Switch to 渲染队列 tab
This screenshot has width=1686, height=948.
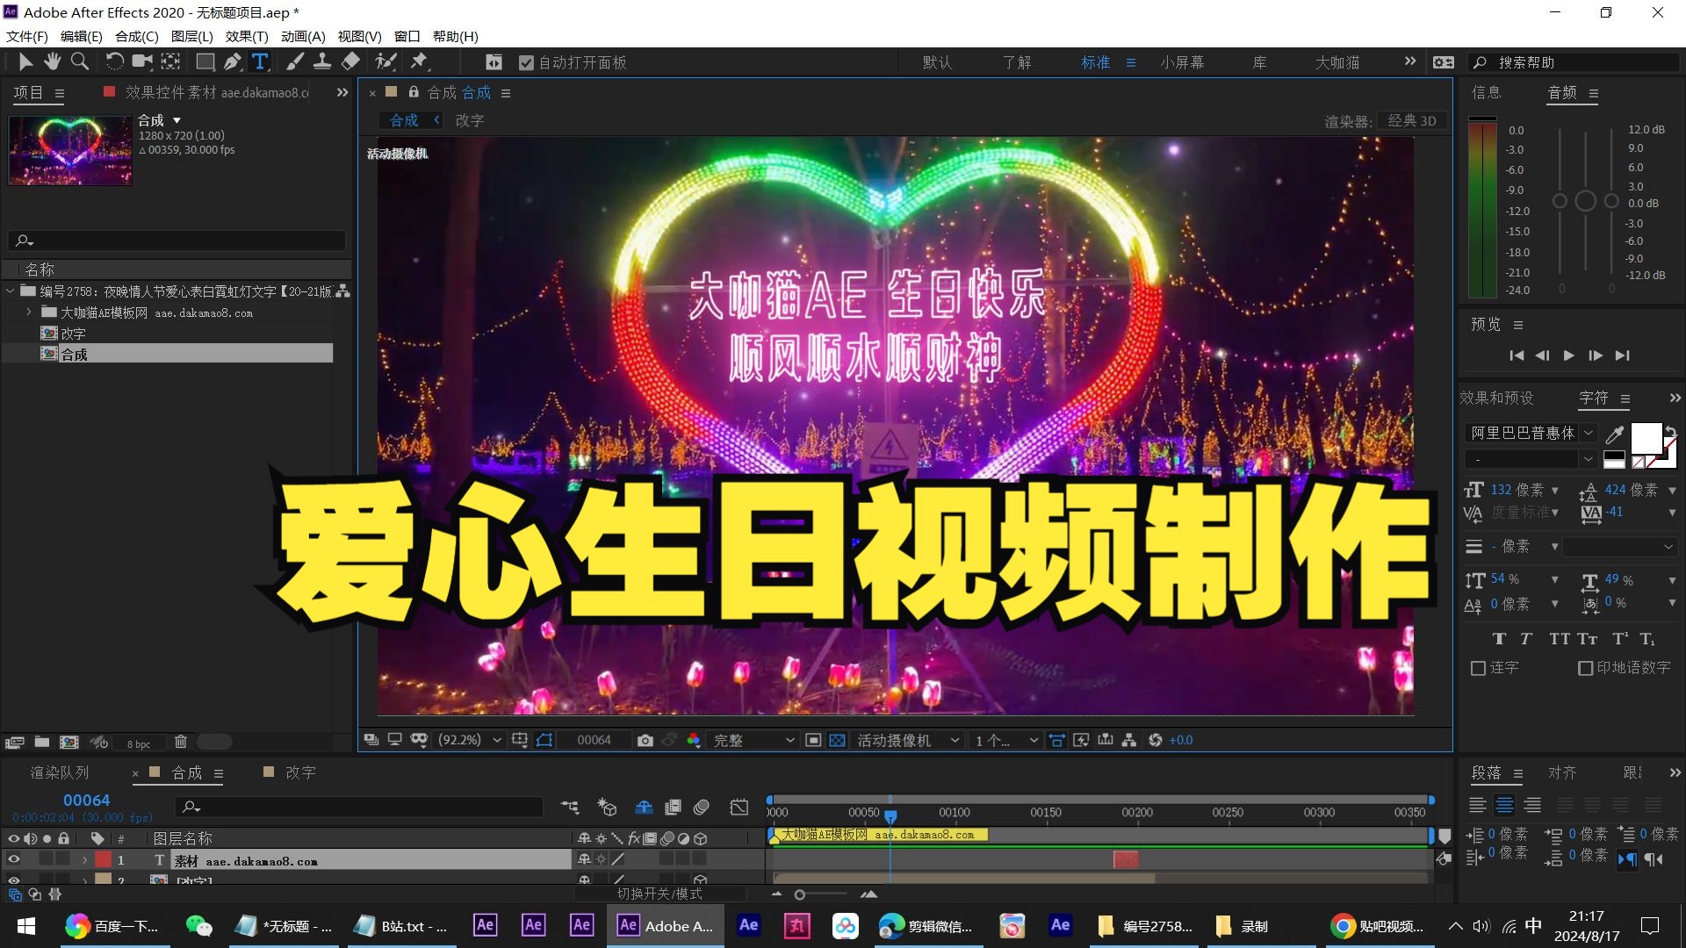60,772
